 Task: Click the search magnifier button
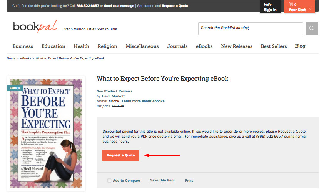[x=312, y=28]
